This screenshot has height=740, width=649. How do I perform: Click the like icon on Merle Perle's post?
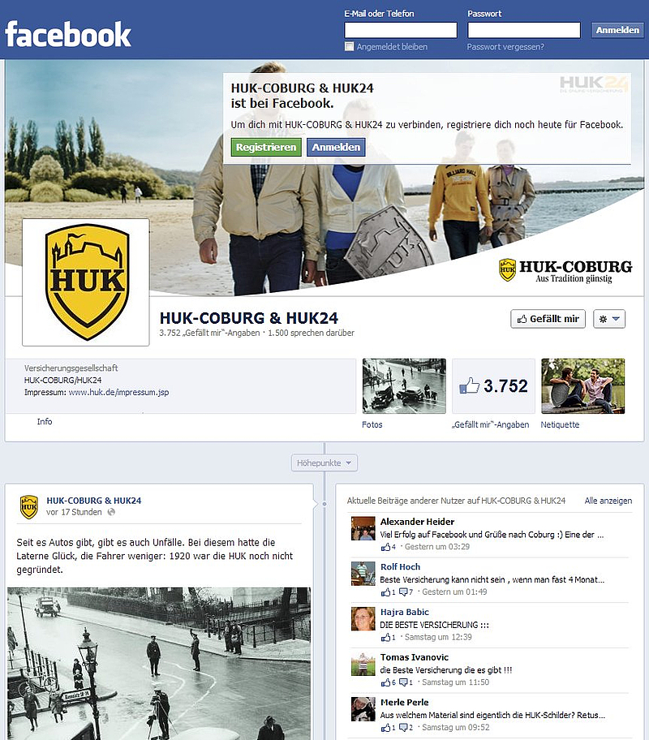385,728
